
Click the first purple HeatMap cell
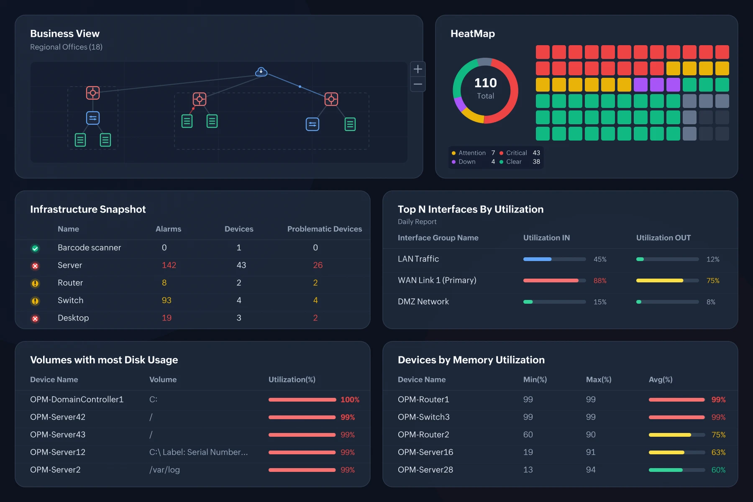[x=640, y=85]
